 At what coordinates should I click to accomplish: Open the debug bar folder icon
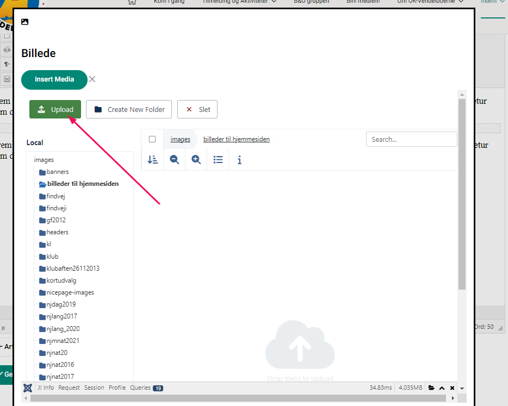point(431,388)
